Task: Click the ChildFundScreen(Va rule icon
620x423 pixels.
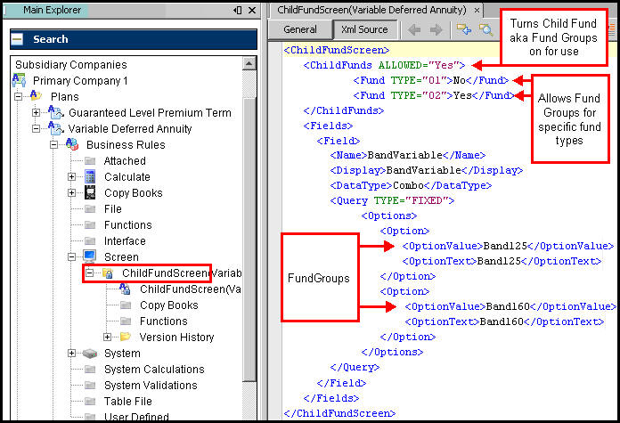Action: click(125, 289)
